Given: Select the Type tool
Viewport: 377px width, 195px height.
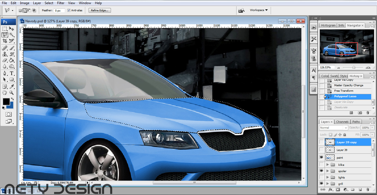Looking at the screenshot, I should tap(12, 74).
